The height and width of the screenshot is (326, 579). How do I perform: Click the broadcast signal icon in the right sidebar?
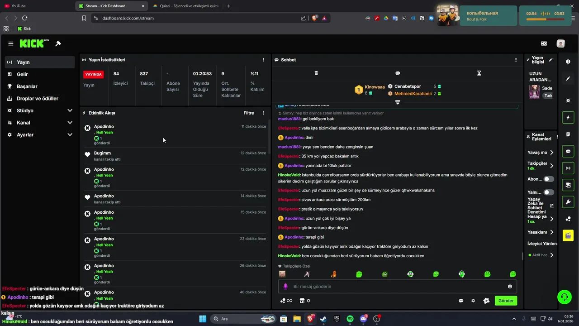coord(568,168)
